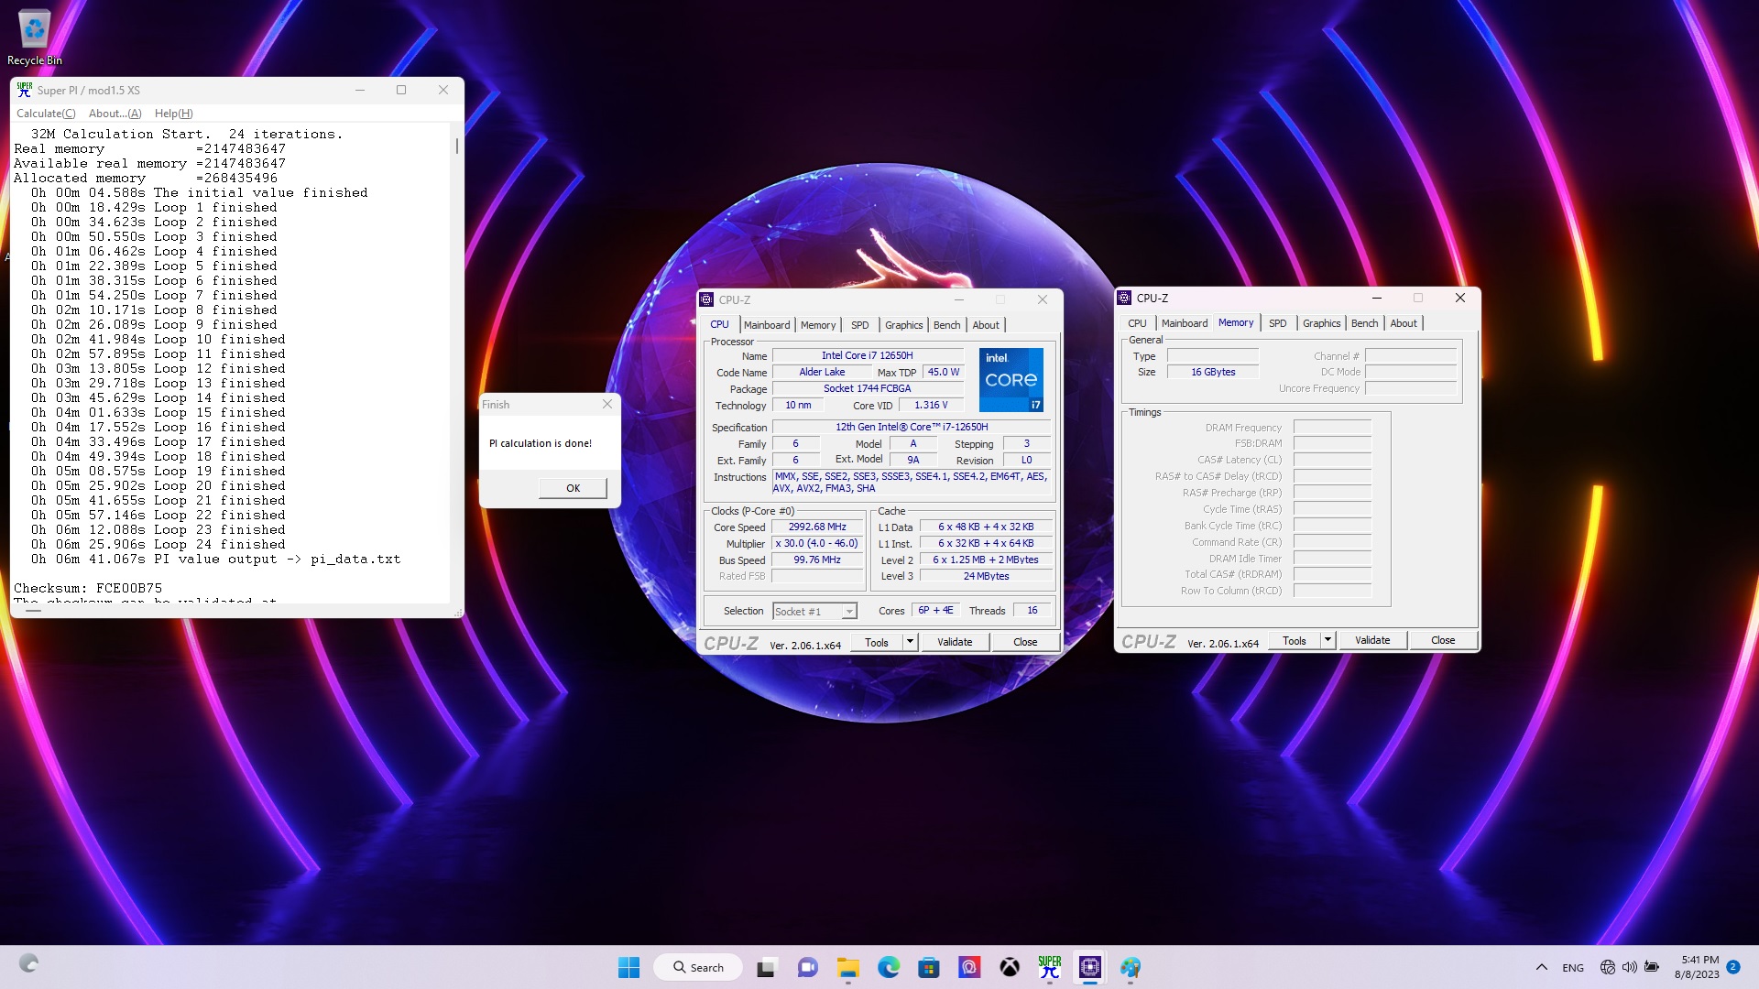This screenshot has width=1759, height=989.
Task: Maximize the Super PI window
Action: click(401, 90)
